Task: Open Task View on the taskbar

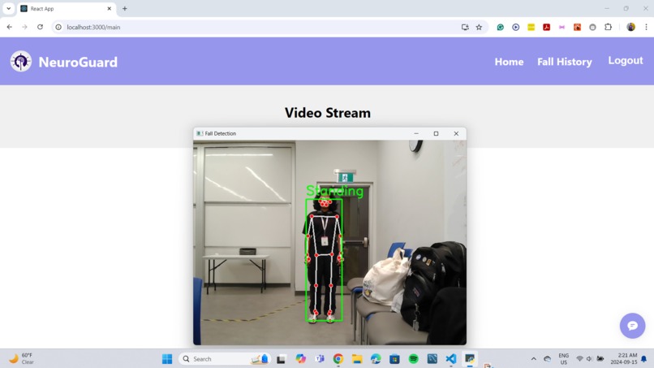Action: [x=281, y=359]
